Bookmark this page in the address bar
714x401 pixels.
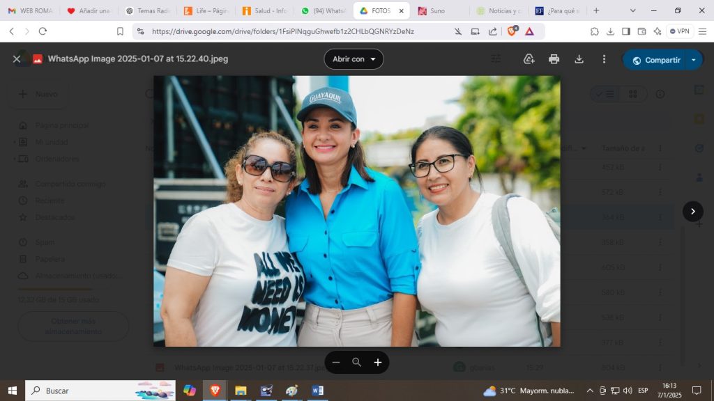tap(120, 31)
